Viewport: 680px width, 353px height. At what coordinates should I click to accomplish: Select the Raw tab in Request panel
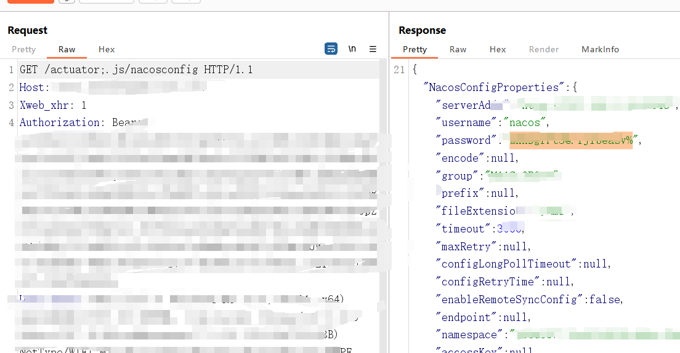67,49
